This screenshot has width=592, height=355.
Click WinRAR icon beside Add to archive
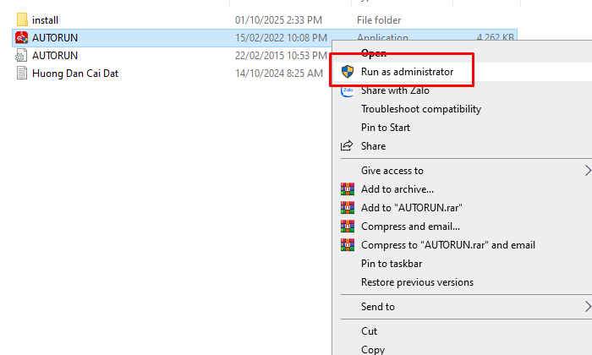[347, 189]
